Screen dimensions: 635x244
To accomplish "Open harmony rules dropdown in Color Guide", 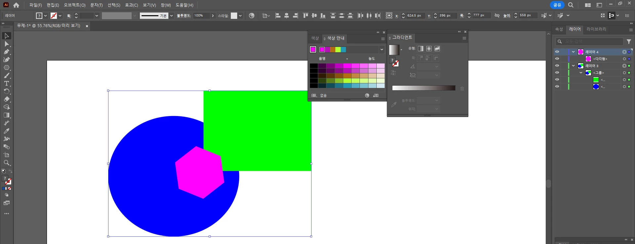I will click(x=382, y=50).
